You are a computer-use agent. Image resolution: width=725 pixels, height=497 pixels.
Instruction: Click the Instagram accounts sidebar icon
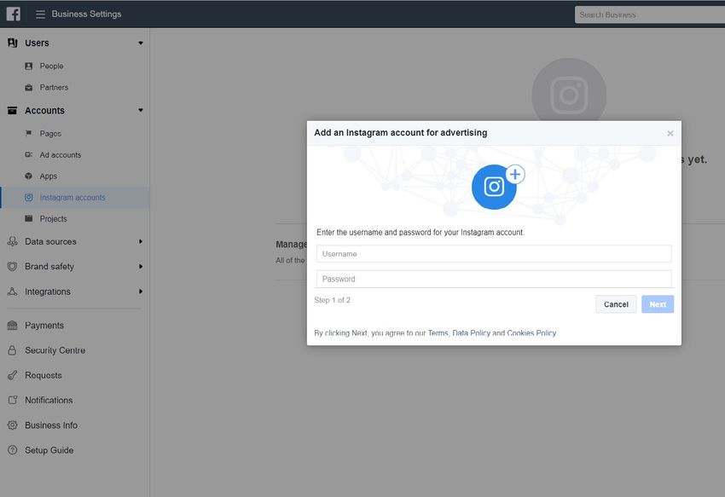29,198
